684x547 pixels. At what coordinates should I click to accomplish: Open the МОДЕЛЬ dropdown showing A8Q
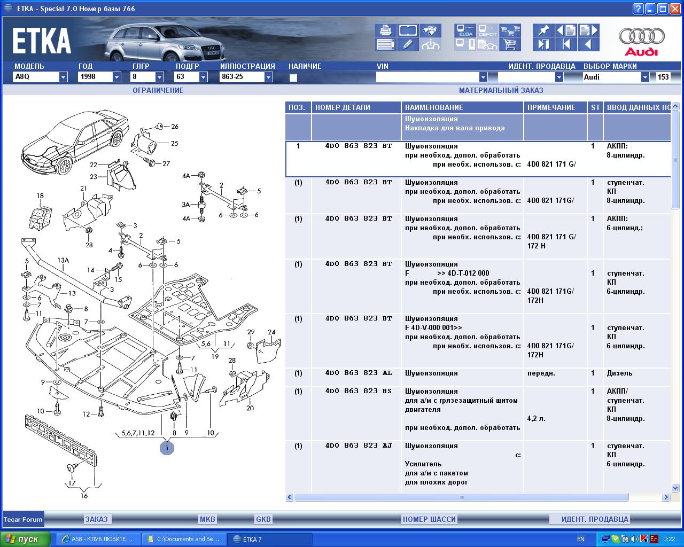point(63,77)
